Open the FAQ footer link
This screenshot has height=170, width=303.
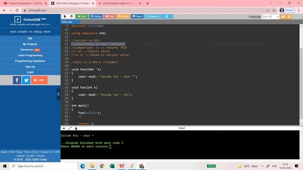point(12,152)
